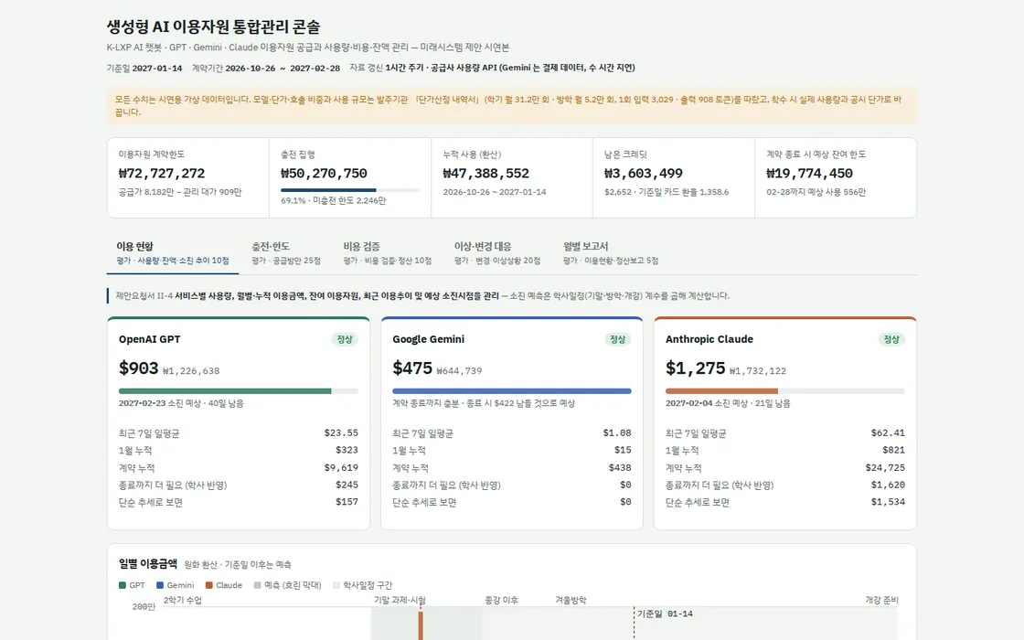Click Gemini 계약 누적 value $438
This screenshot has width=1024, height=640.
click(x=620, y=467)
